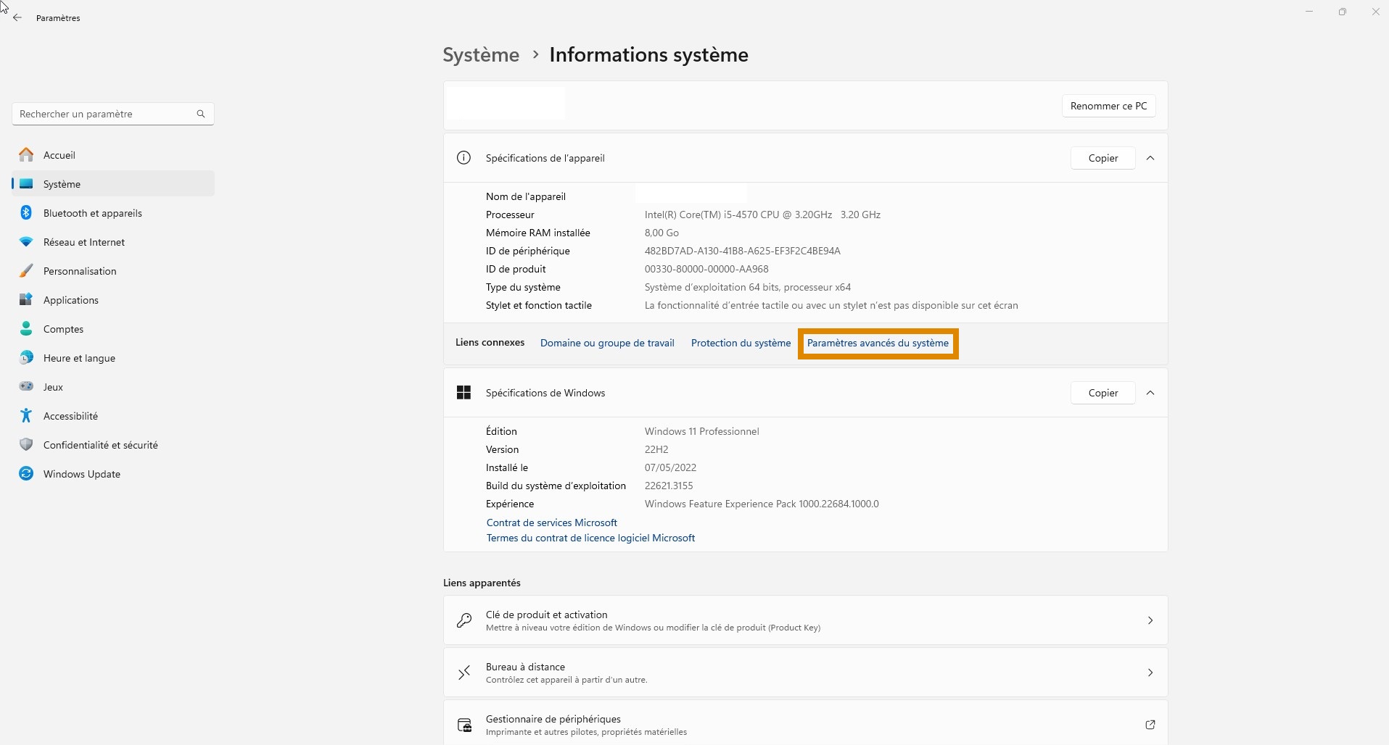Go back using the back arrow
Screen dimensions: 1389x745
pyautogui.click(x=17, y=17)
